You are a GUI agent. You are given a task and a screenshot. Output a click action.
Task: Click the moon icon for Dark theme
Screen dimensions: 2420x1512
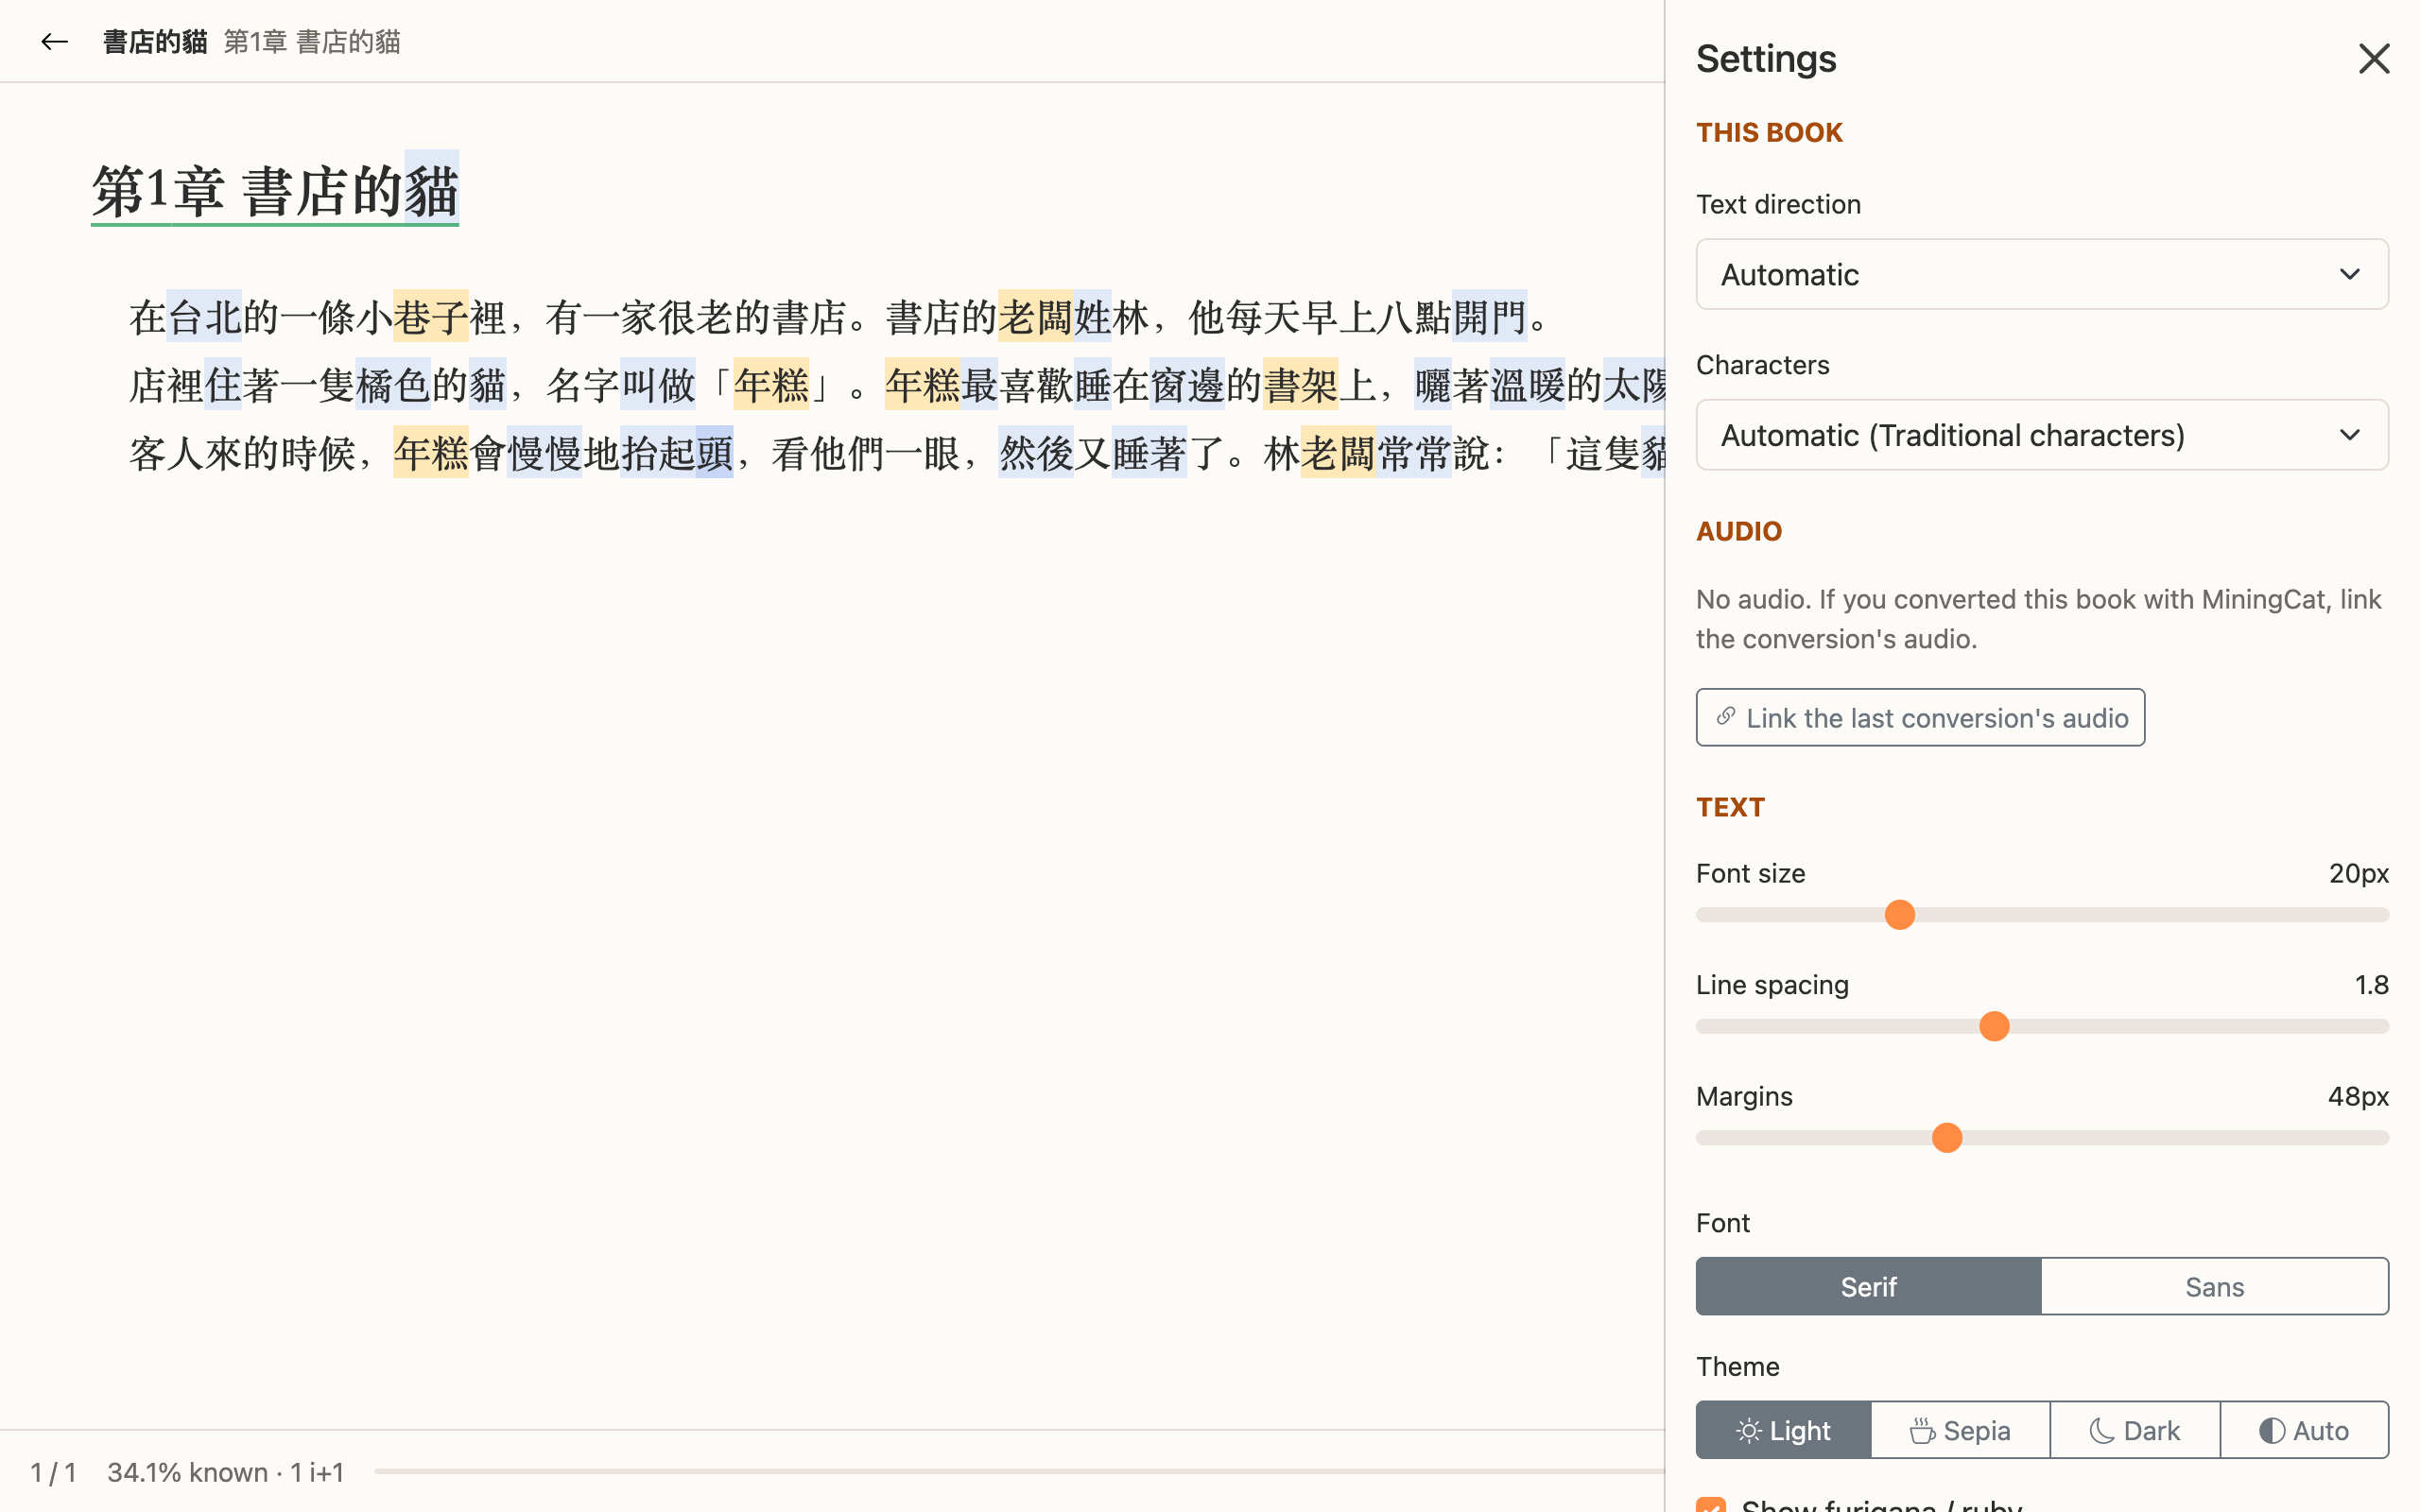pyautogui.click(x=2101, y=1430)
